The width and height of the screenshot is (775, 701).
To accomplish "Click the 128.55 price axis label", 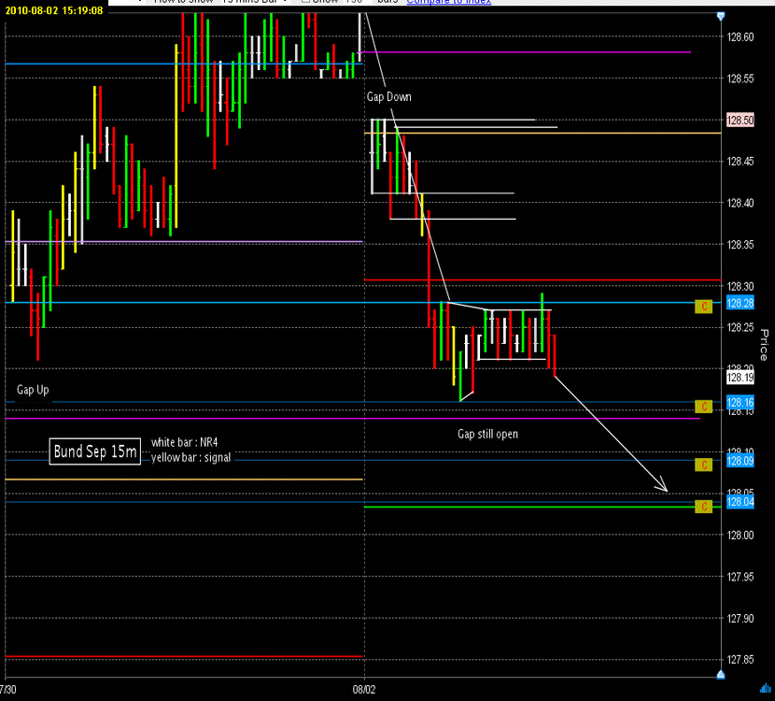I will coord(740,79).
